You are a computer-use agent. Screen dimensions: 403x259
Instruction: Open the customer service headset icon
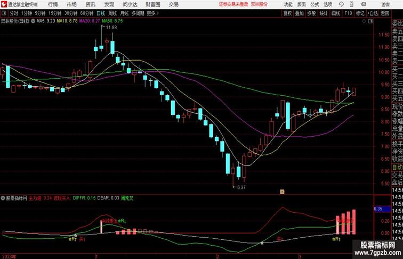[341, 4]
